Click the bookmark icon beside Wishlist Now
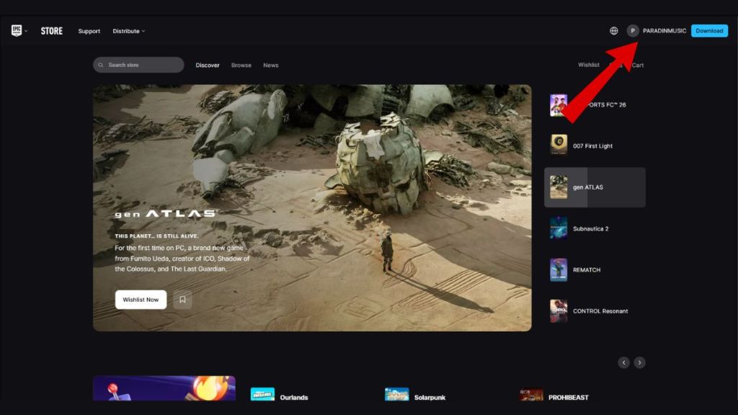Screen dimensions: 738x415 (x=182, y=299)
